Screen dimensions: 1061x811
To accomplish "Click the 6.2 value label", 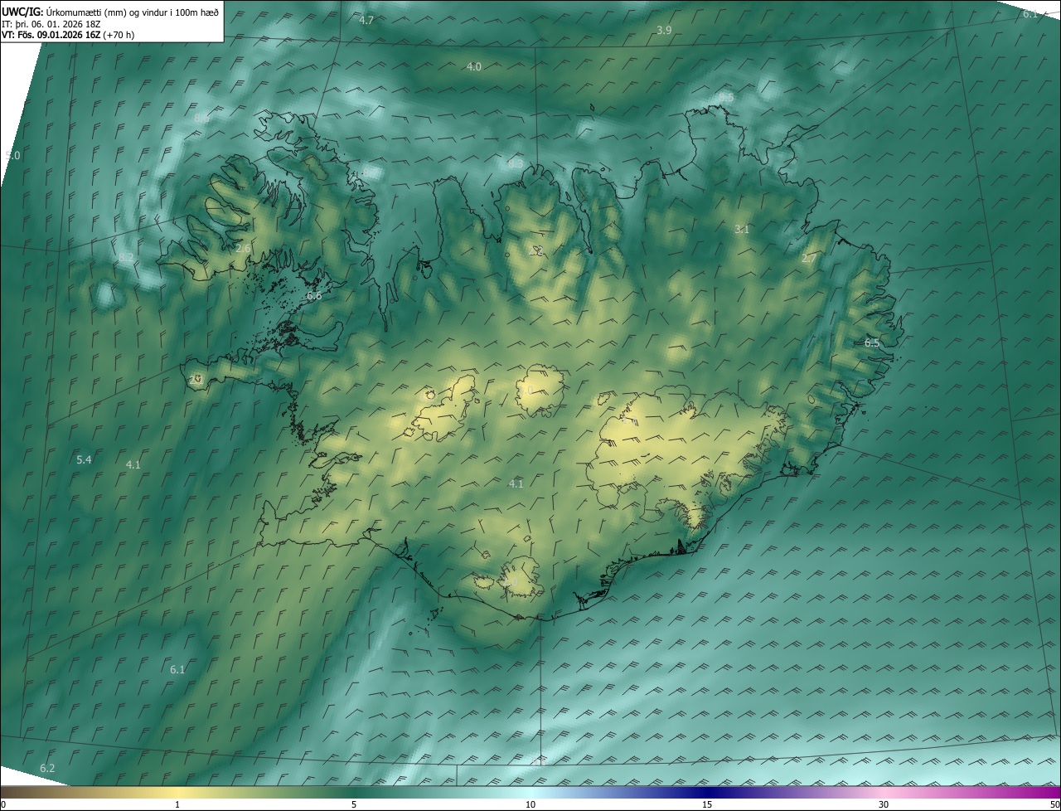I will point(47,769).
